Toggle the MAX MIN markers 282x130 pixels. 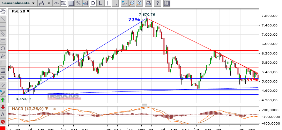[x=64, y=3]
